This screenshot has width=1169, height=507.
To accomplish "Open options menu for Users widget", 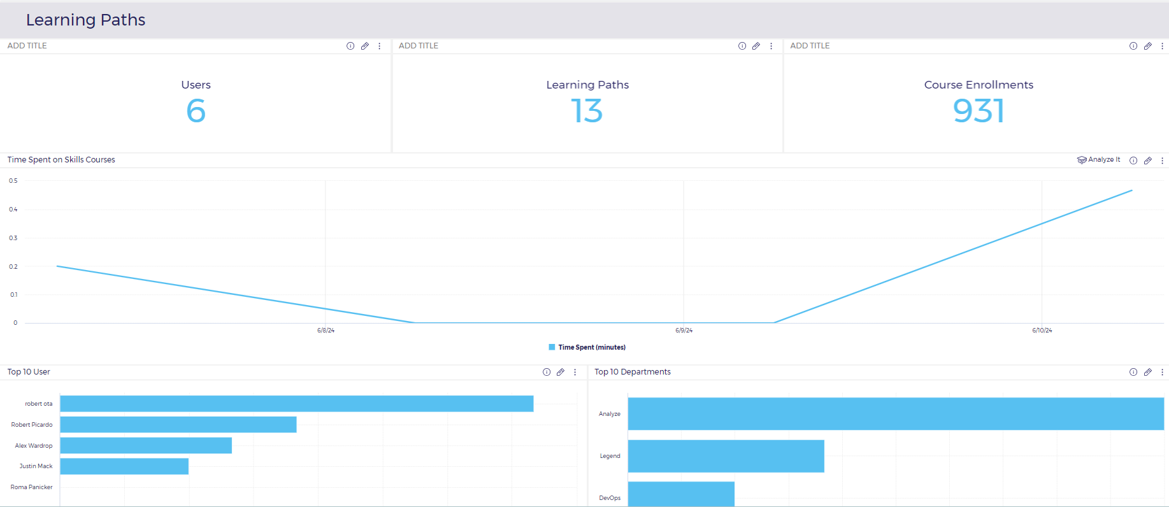I will pyautogui.click(x=380, y=46).
